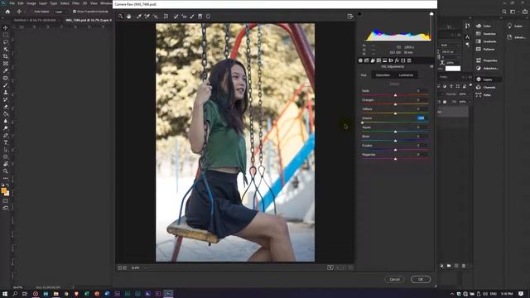This screenshot has width=530, height=298.
Task: Click the Camera Raw fullscreen toggle icon
Action: click(x=350, y=17)
